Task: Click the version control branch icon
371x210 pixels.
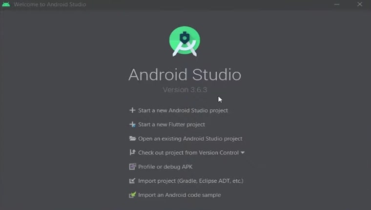Action: [x=132, y=152]
